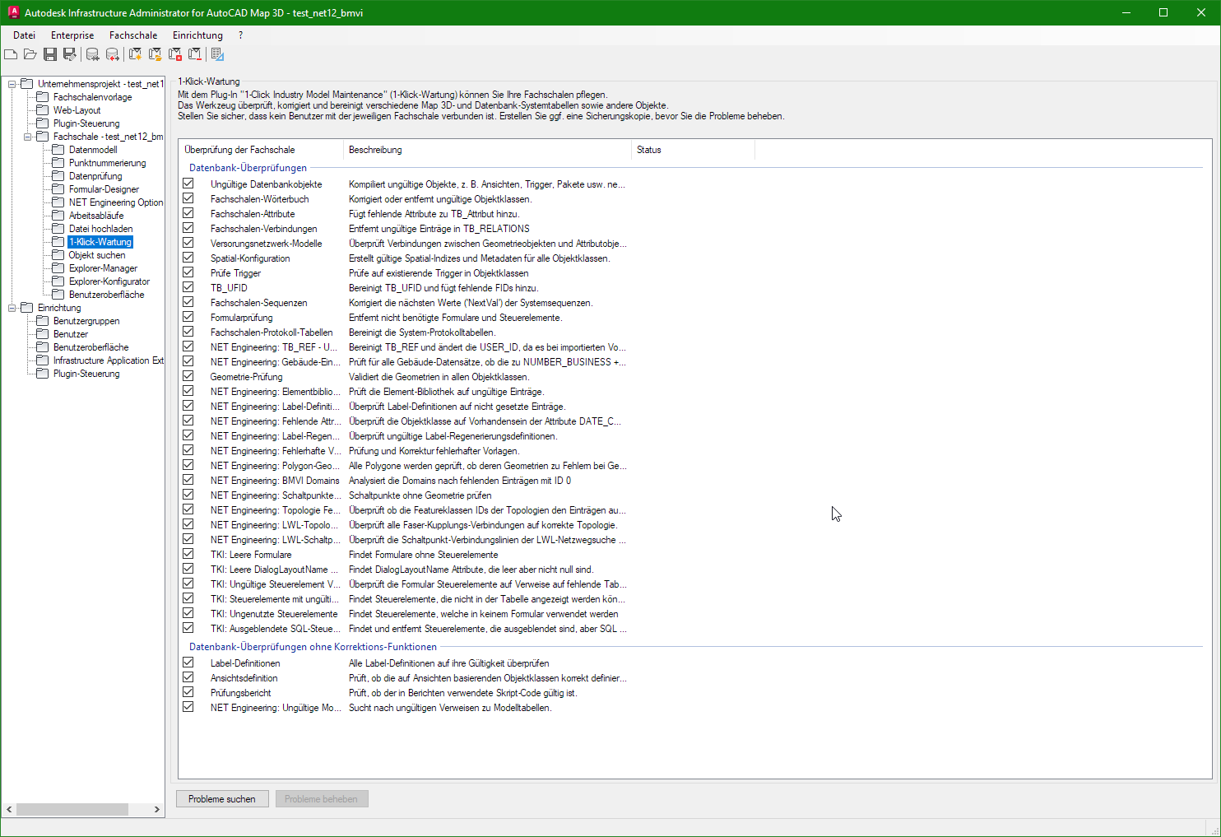Image resolution: width=1221 pixels, height=837 pixels.
Task: Click the Überprüfung der Fachschale column header
Action: [261, 150]
